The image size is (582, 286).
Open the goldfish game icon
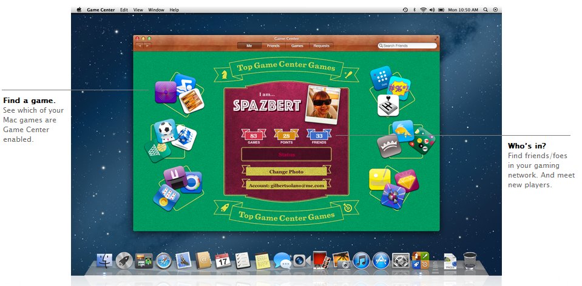tap(403, 131)
